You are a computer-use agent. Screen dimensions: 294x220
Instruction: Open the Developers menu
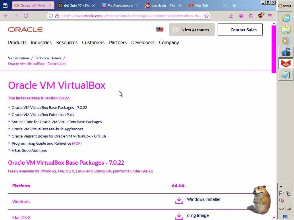143,42
